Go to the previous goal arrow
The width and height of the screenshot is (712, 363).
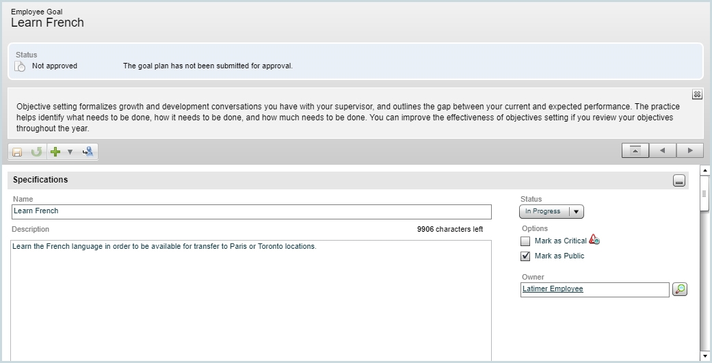coord(662,150)
